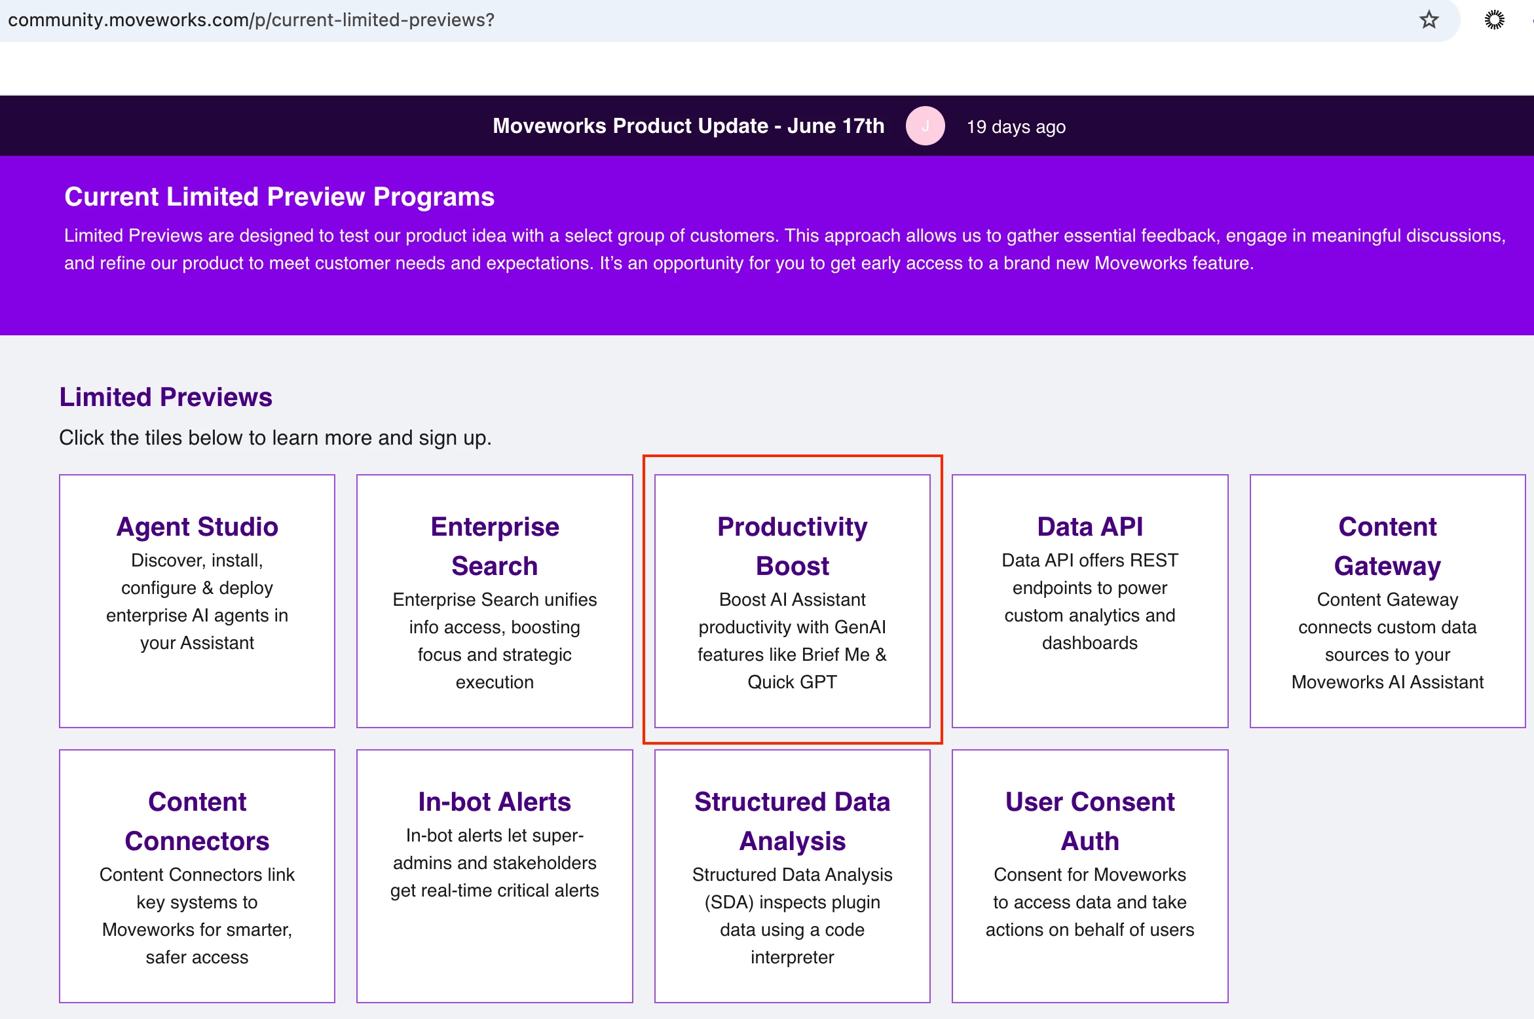Image resolution: width=1534 pixels, height=1019 pixels.
Task: Open the In-bot Alerts tile
Action: tap(495, 876)
